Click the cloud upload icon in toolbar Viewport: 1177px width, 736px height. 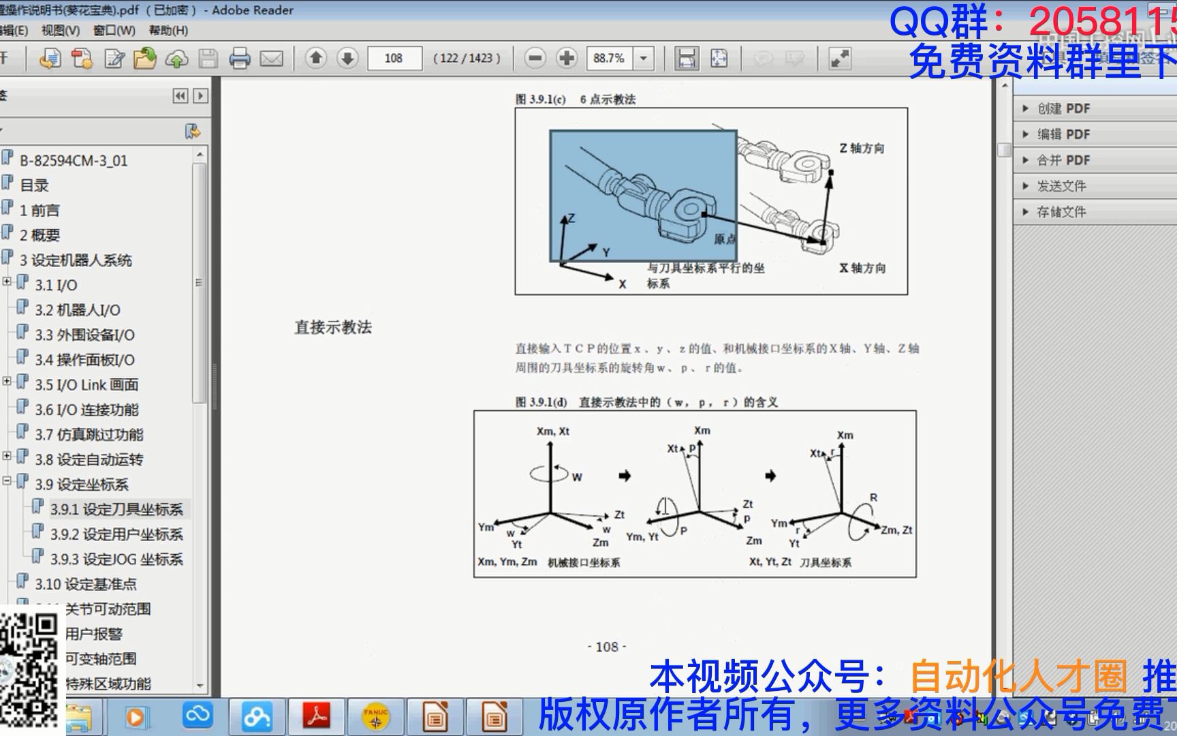pos(176,59)
